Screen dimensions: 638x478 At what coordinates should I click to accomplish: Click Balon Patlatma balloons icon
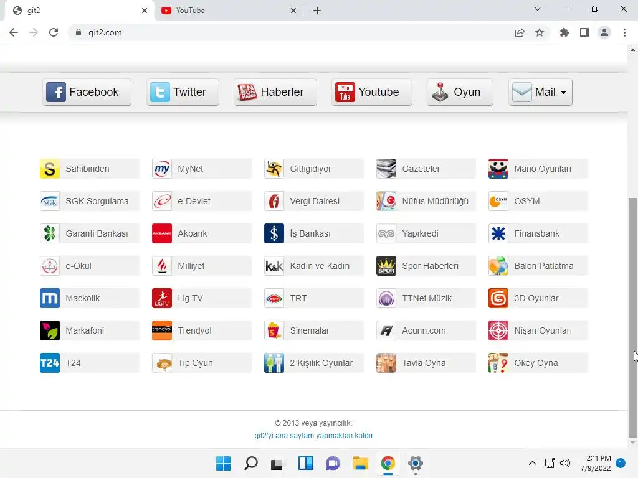click(x=498, y=266)
